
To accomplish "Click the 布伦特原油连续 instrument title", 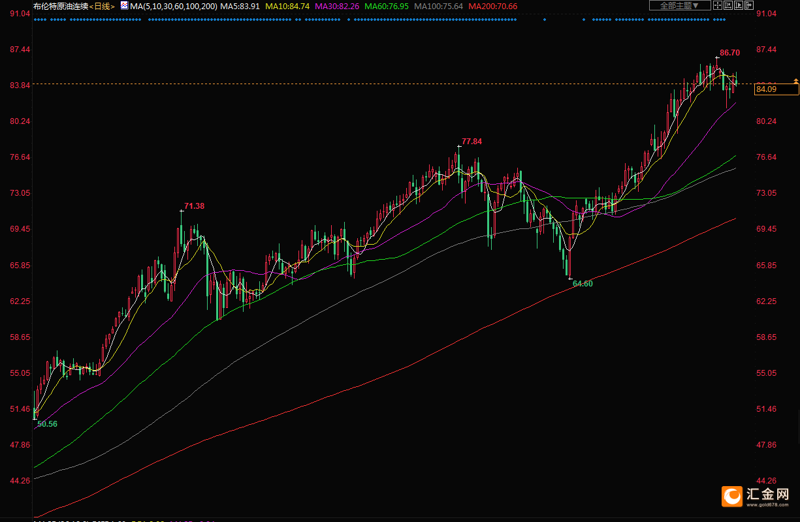I will coord(61,6).
